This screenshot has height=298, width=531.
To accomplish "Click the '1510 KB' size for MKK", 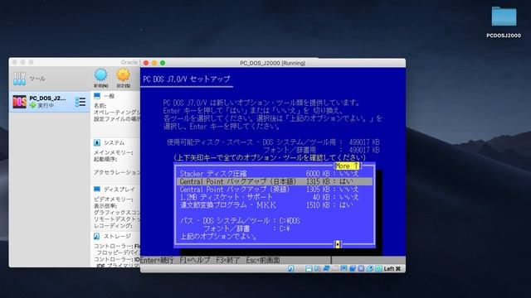I will click(x=318, y=204).
